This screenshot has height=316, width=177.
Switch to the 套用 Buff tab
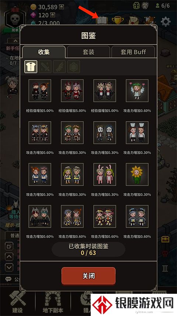click(x=133, y=52)
